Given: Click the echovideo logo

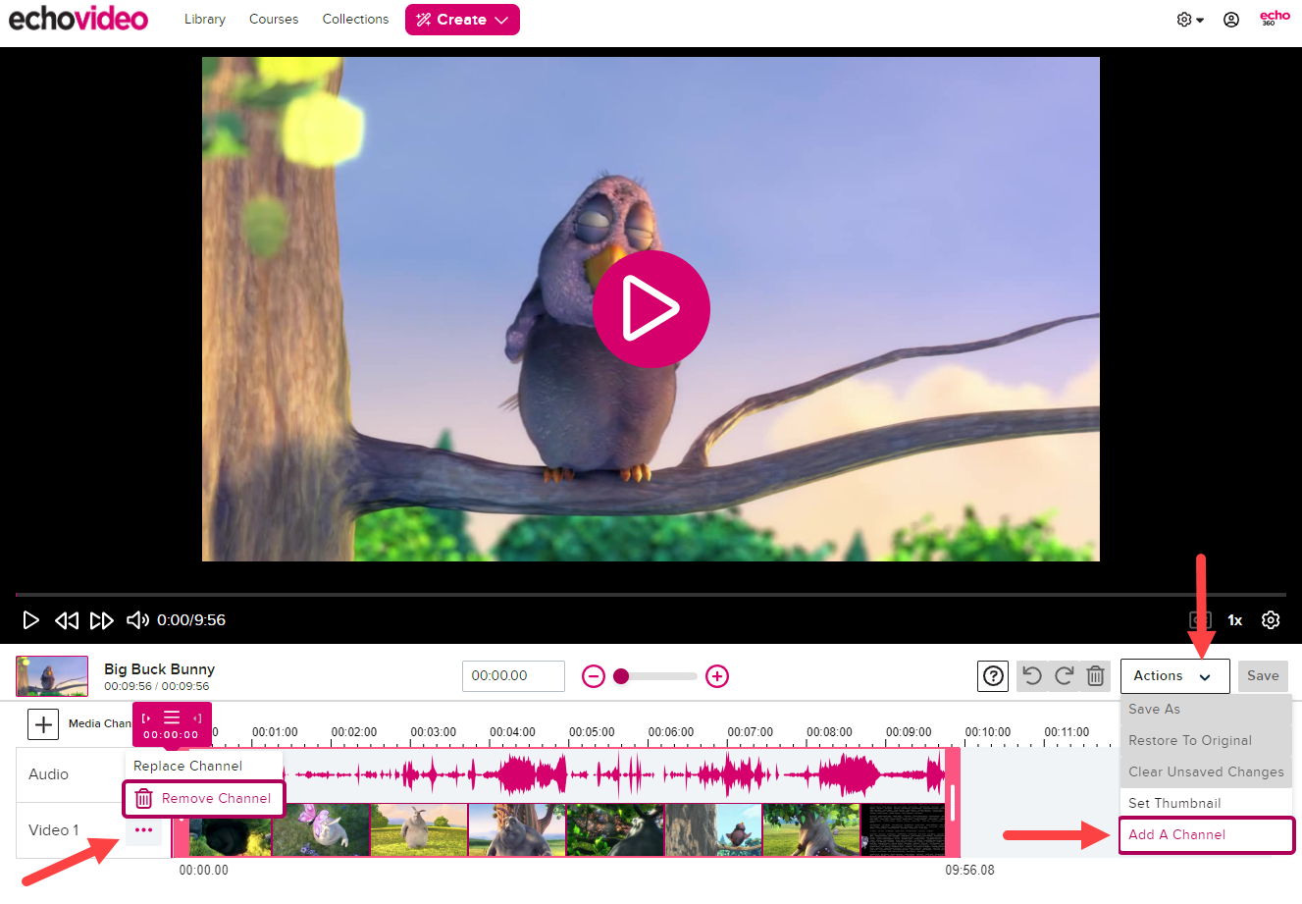Looking at the screenshot, I should click(x=78, y=19).
